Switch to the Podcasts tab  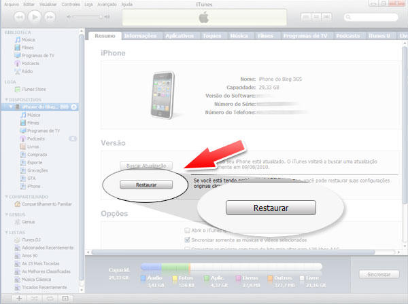pos(348,36)
